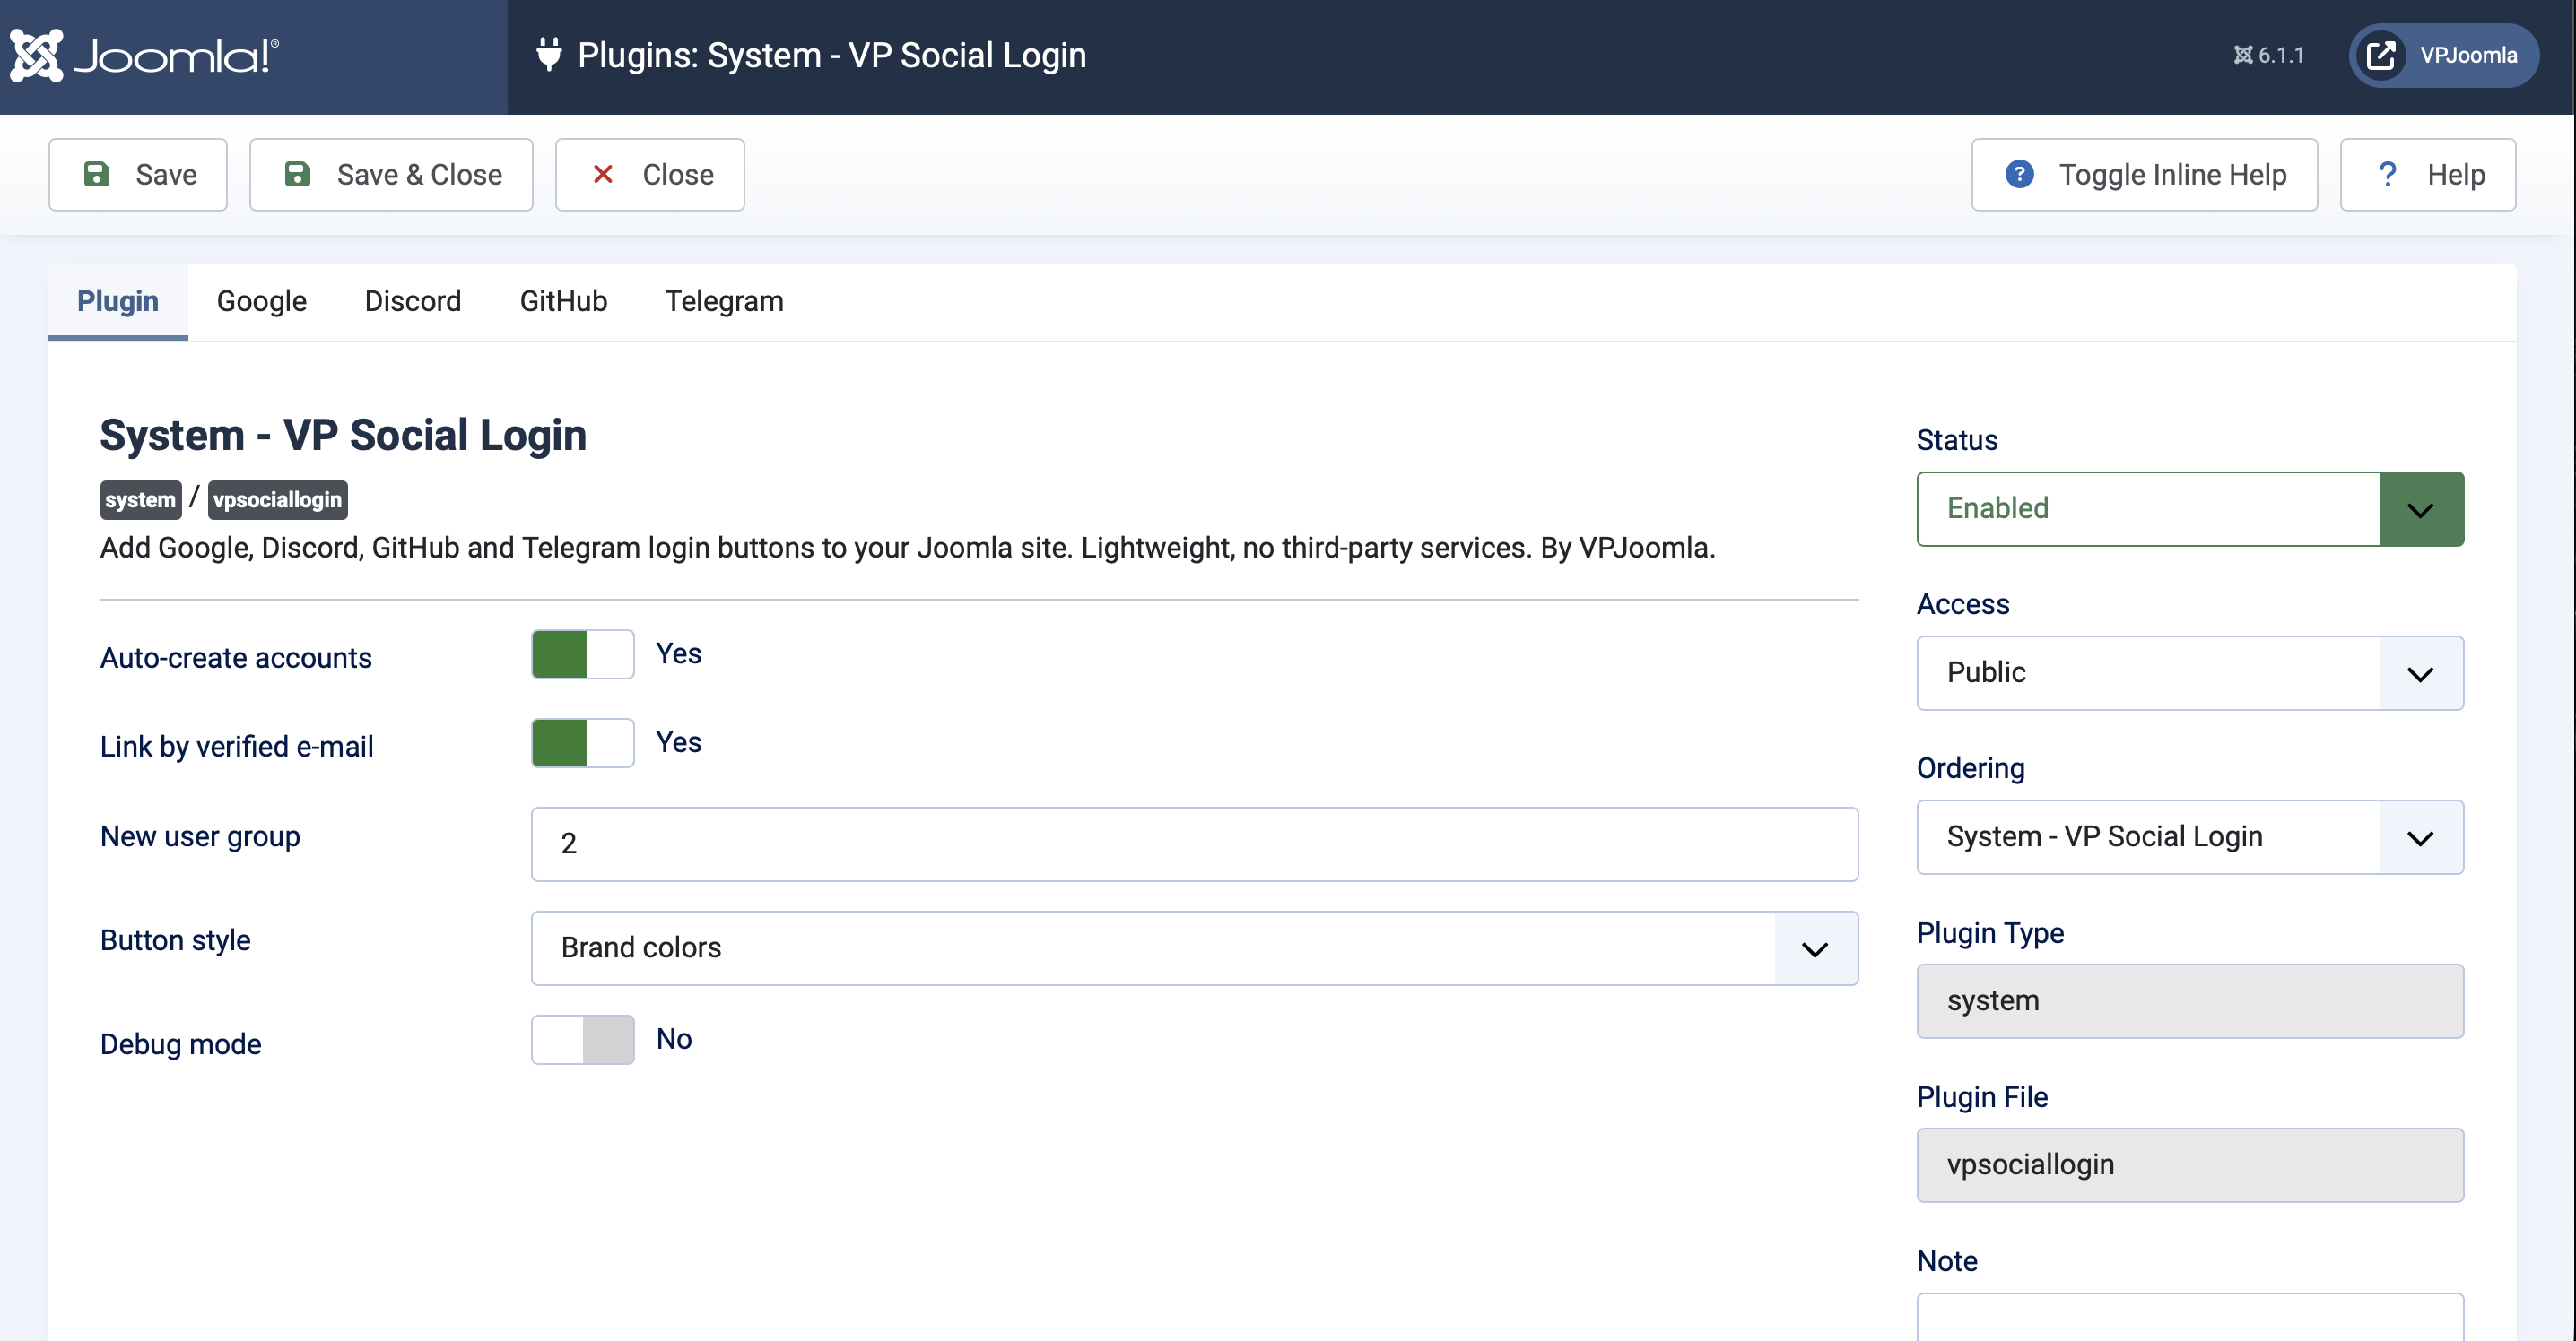Click the 'Button style' label
Image resolution: width=2576 pixels, height=1341 pixels.
coord(175,940)
